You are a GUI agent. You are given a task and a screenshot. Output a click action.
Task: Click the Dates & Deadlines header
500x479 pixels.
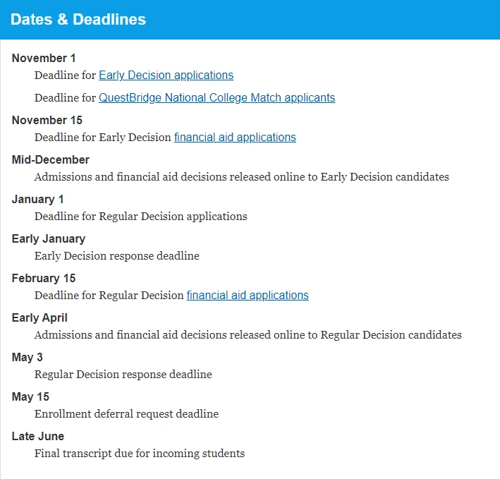tap(78, 20)
